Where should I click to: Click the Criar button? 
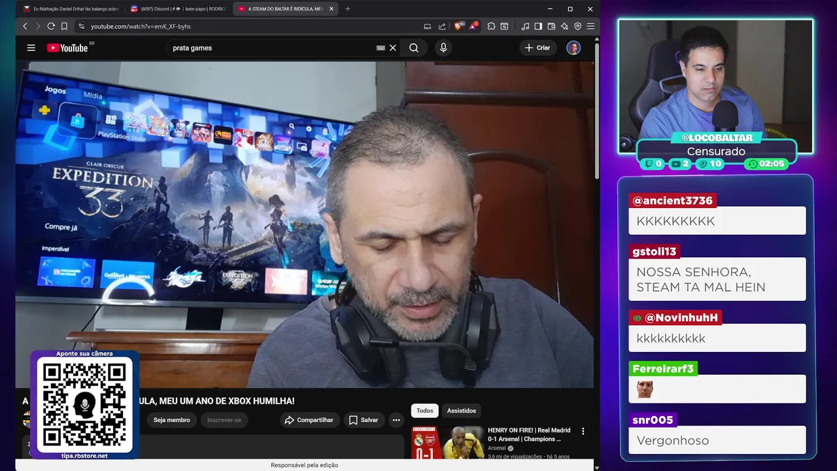[538, 48]
